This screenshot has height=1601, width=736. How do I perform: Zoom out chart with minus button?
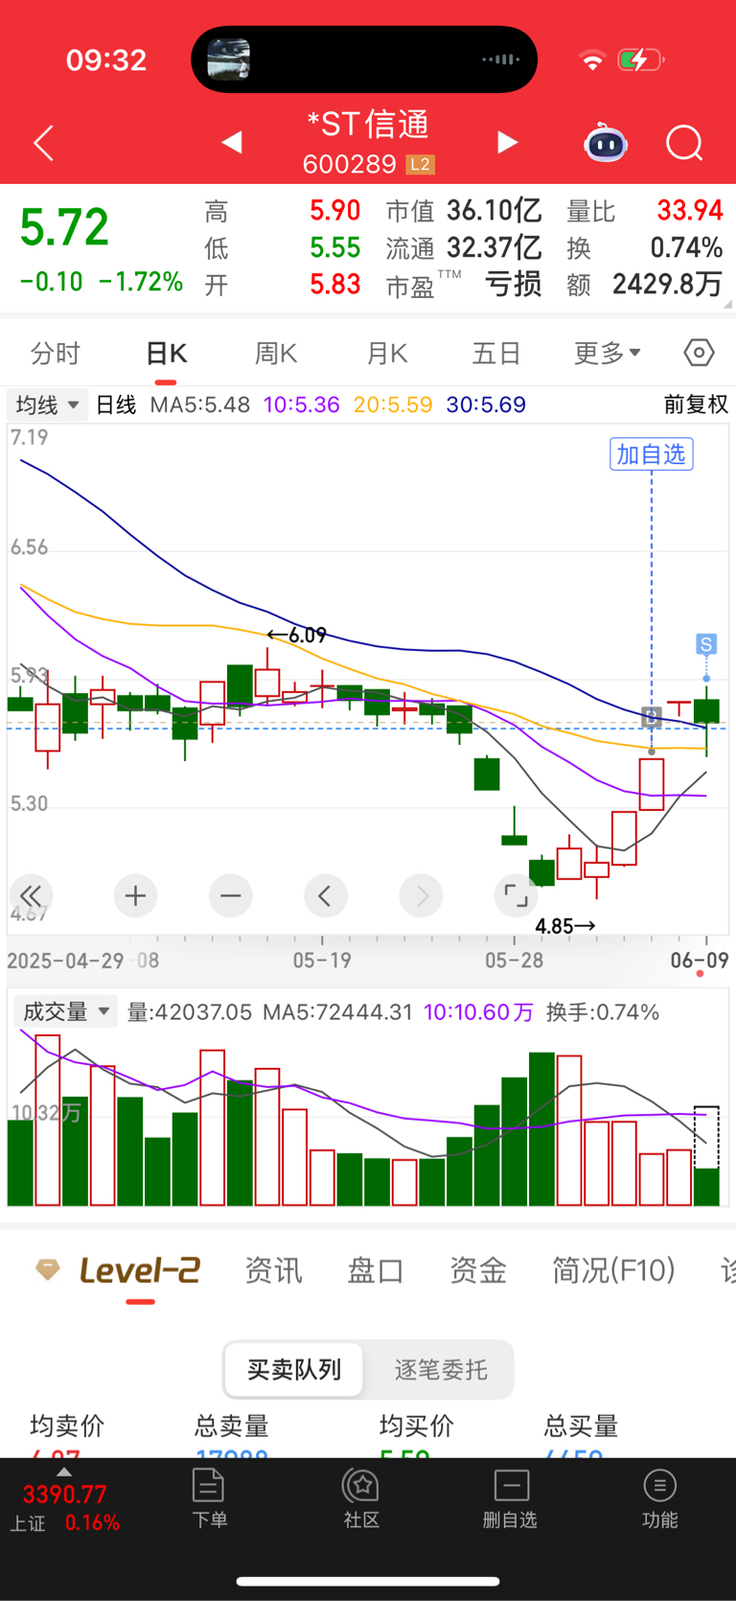(x=231, y=896)
